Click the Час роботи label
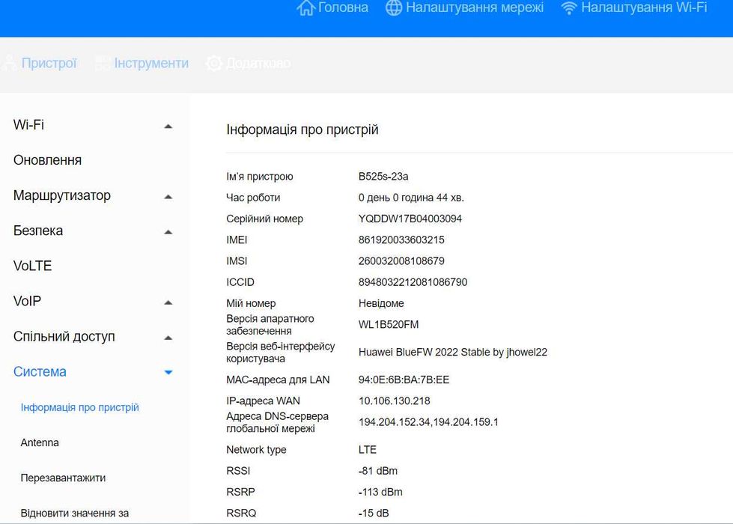 pyautogui.click(x=253, y=198)
